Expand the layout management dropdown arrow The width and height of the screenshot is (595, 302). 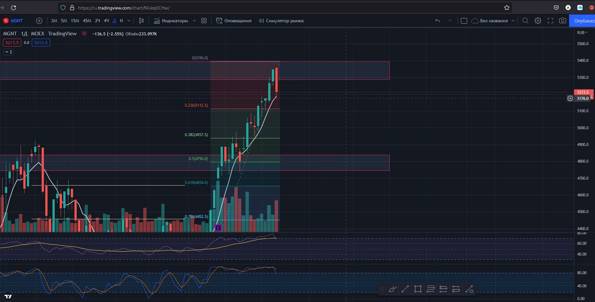tap(513, 21)
